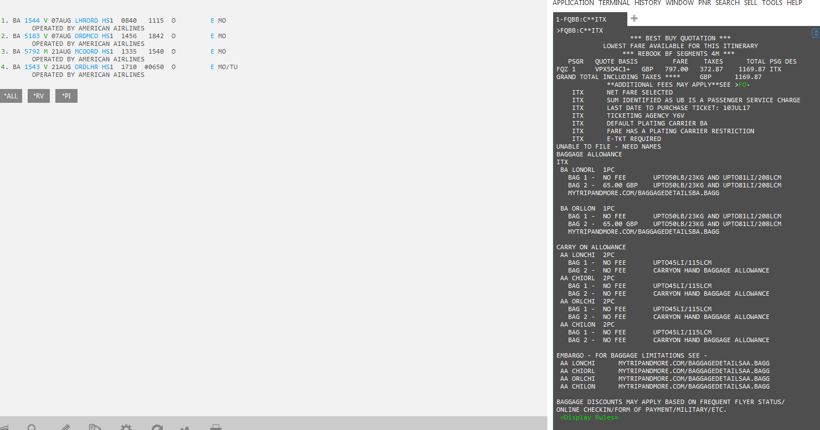Click the GRAND TOTAL INCLUDING TAXES line
The height and width of the screenshot is (430, 820).
click(659, 77)
